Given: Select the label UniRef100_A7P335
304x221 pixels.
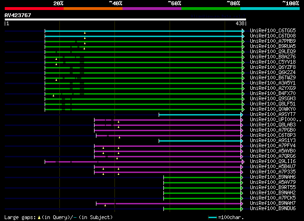Looking at the screenshot, I should pyautogui.click(x=273, y=172).
